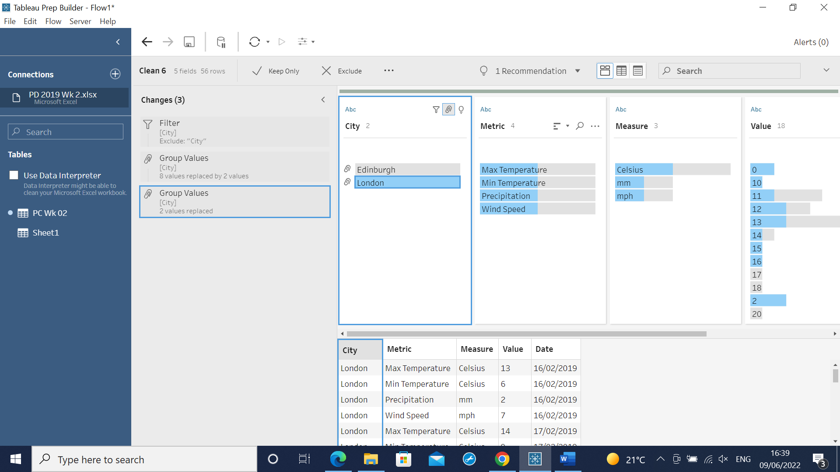
Task: Switch to list view
Action: pos(638,71)
